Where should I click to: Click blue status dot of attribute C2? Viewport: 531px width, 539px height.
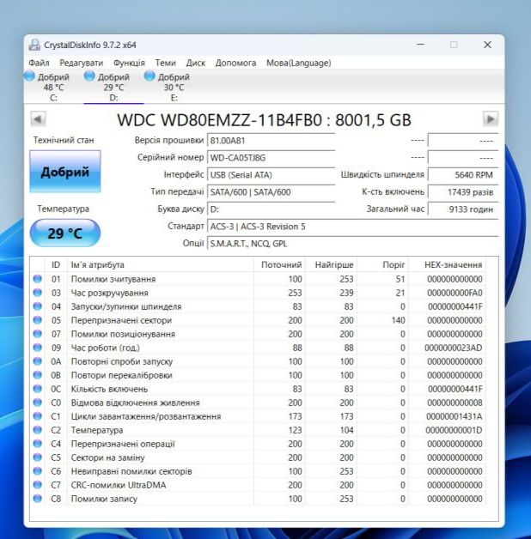(38, 430)
